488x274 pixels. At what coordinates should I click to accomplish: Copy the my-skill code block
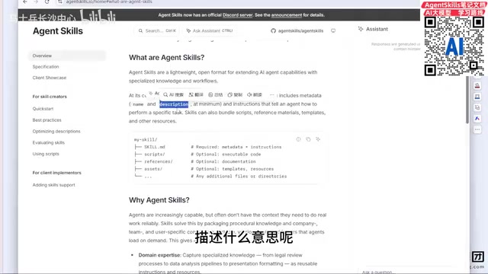click(308, 139)
